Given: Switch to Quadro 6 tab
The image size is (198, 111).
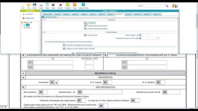Looking at the screenshot, I should click(x=102, y=14).
